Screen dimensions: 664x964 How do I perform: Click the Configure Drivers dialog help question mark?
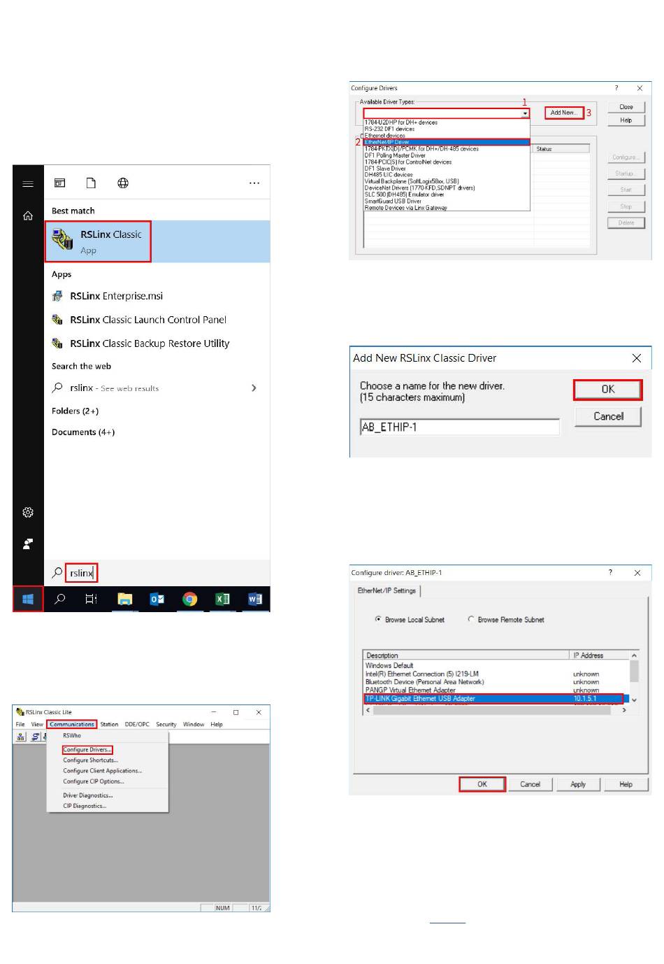[616, 88]
